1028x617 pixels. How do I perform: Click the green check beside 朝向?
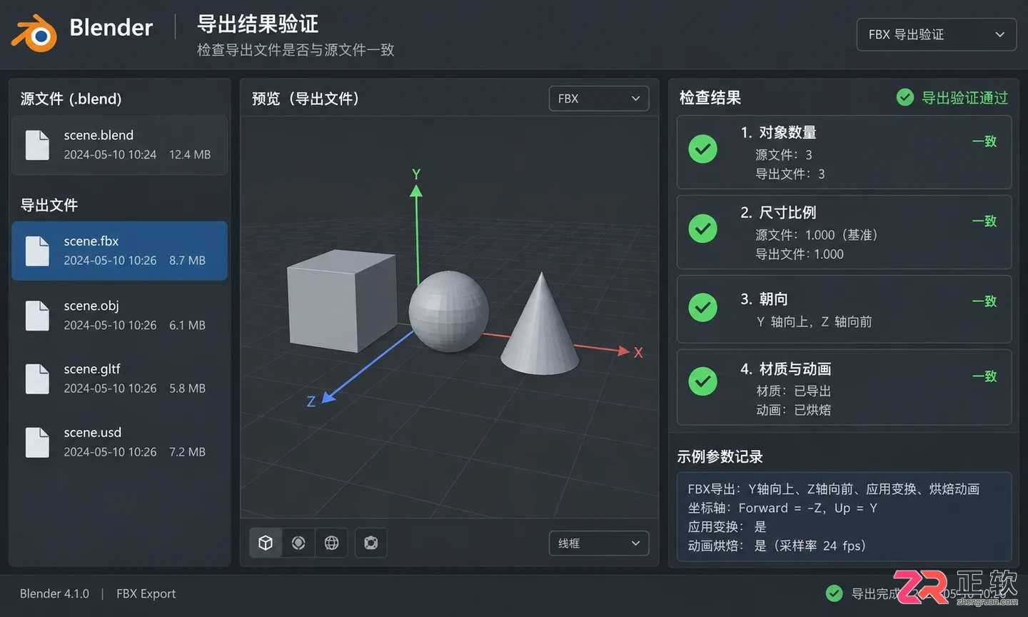pos(703,308)
